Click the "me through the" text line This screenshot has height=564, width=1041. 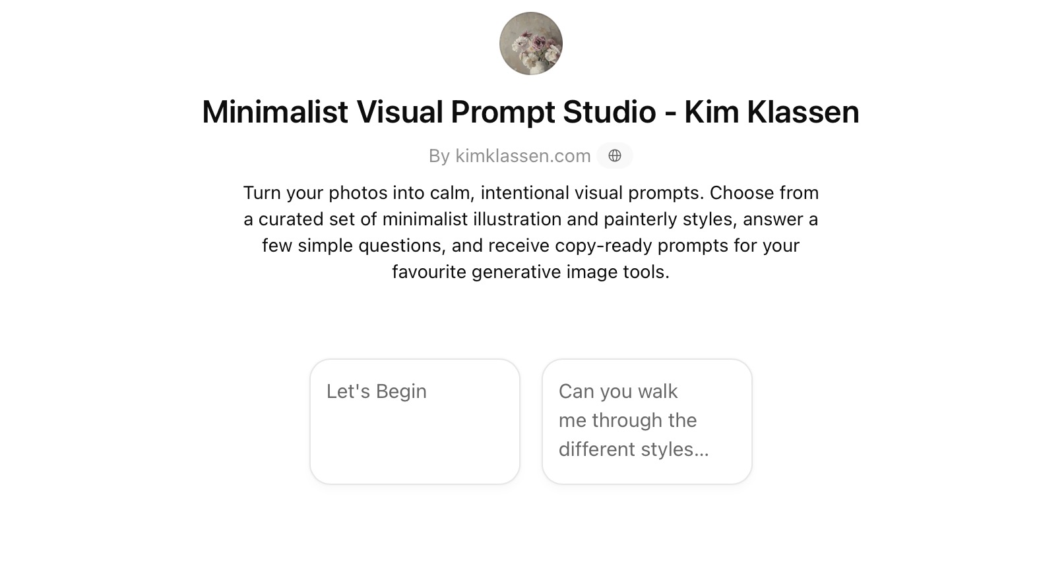tap(627, 420)
